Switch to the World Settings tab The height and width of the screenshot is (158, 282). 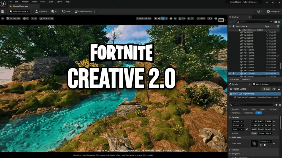coord(262,84)
